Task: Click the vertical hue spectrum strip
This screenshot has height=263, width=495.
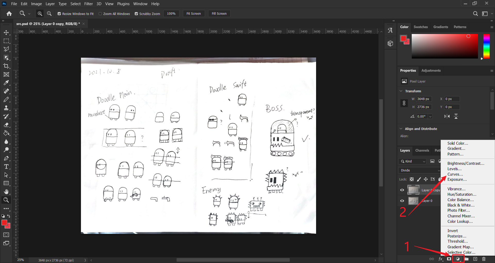Action: (x=486, y=46)
